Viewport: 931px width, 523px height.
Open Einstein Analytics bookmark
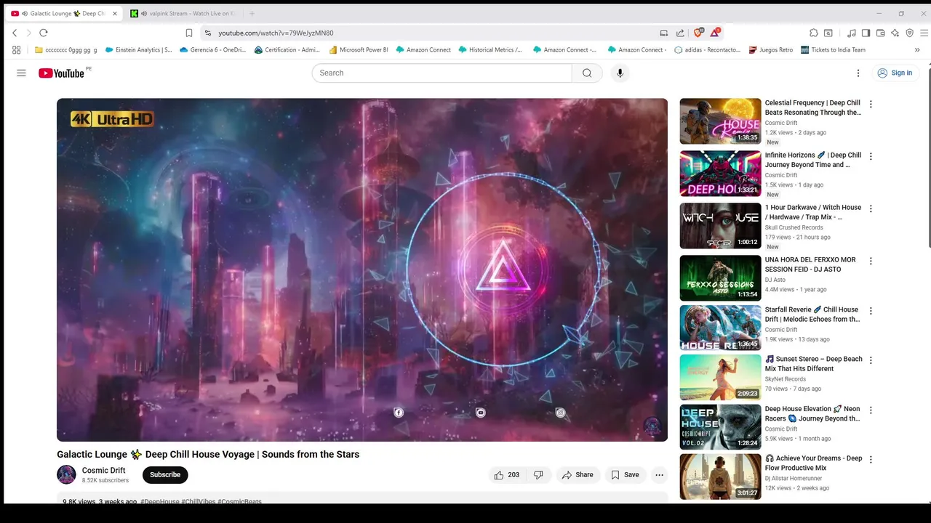click(x=138, y=50)
